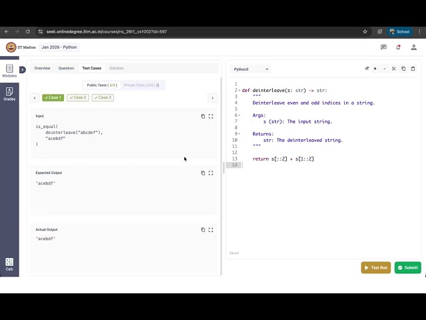Viewport: 426px width, 320px height.
Task: Click the paste clipboard icon in editor toolbar
Action: [413, 69]
